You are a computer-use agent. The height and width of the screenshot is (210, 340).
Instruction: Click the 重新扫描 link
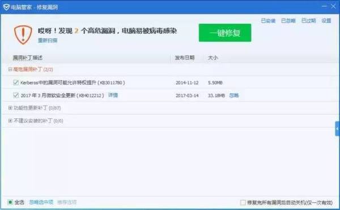pyautogui.click(x=48, y=41)
